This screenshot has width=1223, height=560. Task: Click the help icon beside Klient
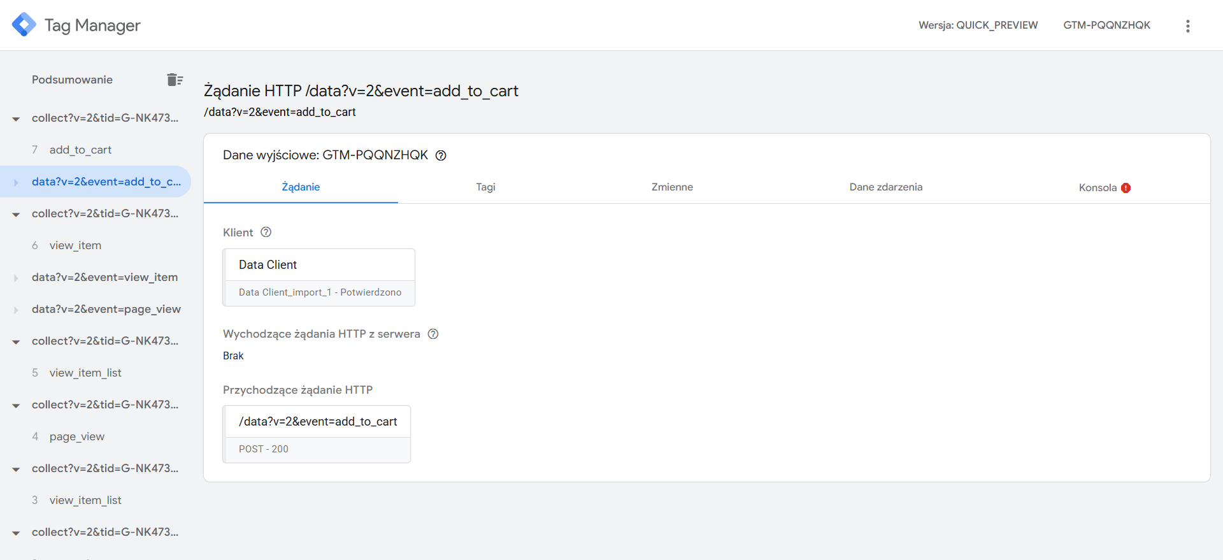[266, 233]
